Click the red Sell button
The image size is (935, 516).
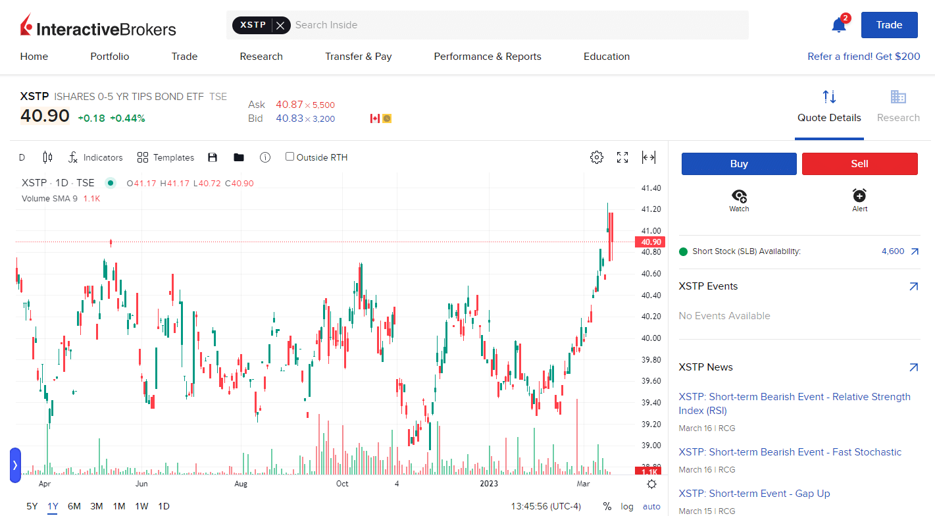click(x=860, y=164)
